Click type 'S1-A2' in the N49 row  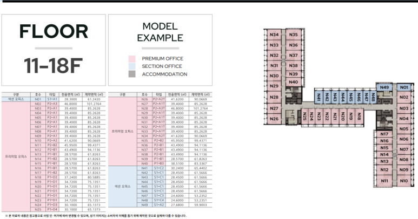point(159,205)
